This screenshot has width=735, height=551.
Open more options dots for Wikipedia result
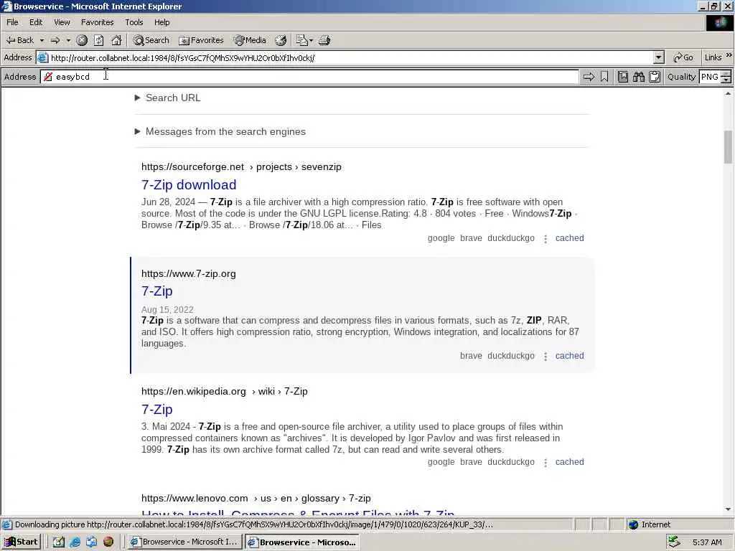(546, 463)
